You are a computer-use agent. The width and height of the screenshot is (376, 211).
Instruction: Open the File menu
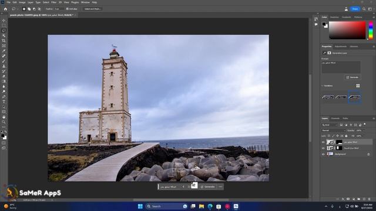click(x=8, y=2)
